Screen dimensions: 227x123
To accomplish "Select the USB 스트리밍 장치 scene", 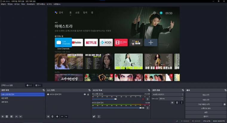I will tap(22, 95).
